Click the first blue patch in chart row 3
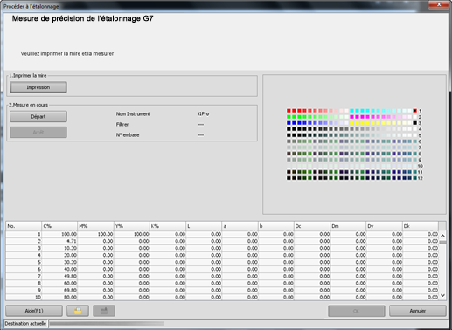Image resolution: width=452 pixels, height=330 pixels. (289, 123)
